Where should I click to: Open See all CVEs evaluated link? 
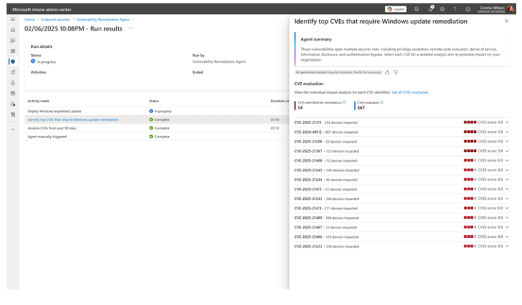[x=409, y=92]
